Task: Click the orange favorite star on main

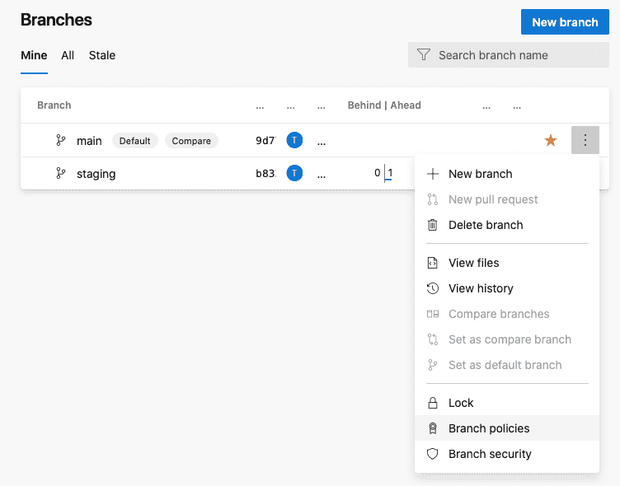Action: coord(551,141)
